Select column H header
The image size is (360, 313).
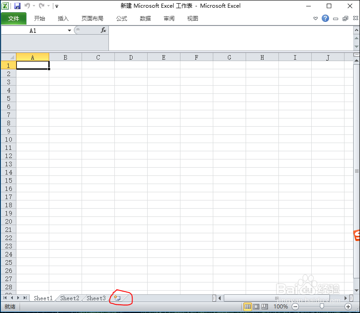(x=262, y=57)
